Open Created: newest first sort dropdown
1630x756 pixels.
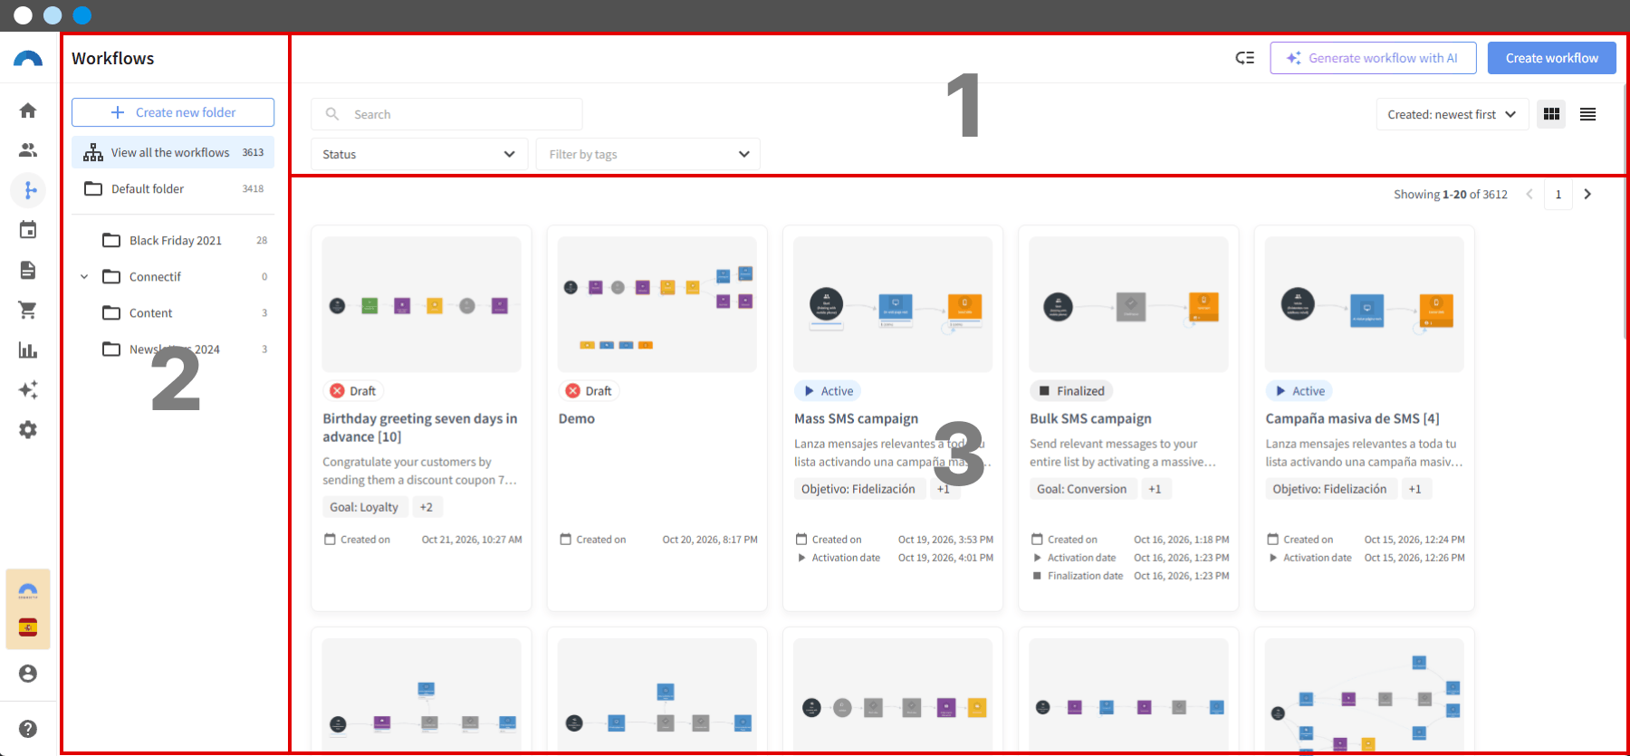click(x=1452, y=114)
